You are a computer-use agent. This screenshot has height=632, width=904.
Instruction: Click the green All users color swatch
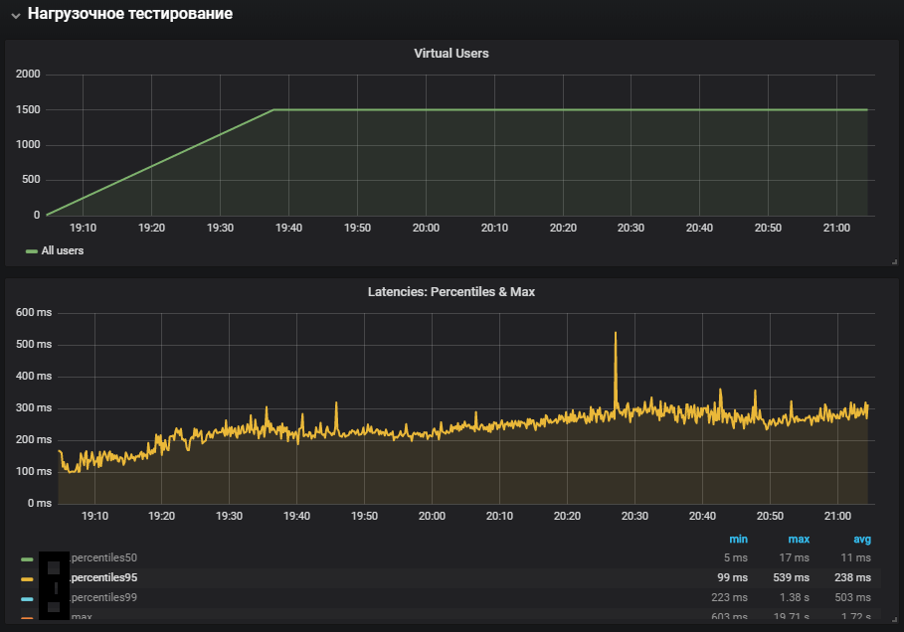tap(31, 251)
